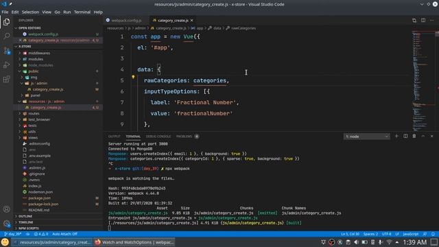Viewport: 439px width, 247px height.
Task: Click the sync changes icon in status bar
Action: 27,234
